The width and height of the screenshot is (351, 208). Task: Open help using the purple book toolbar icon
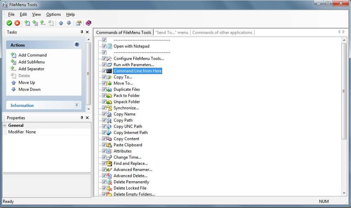click(88, 23)
